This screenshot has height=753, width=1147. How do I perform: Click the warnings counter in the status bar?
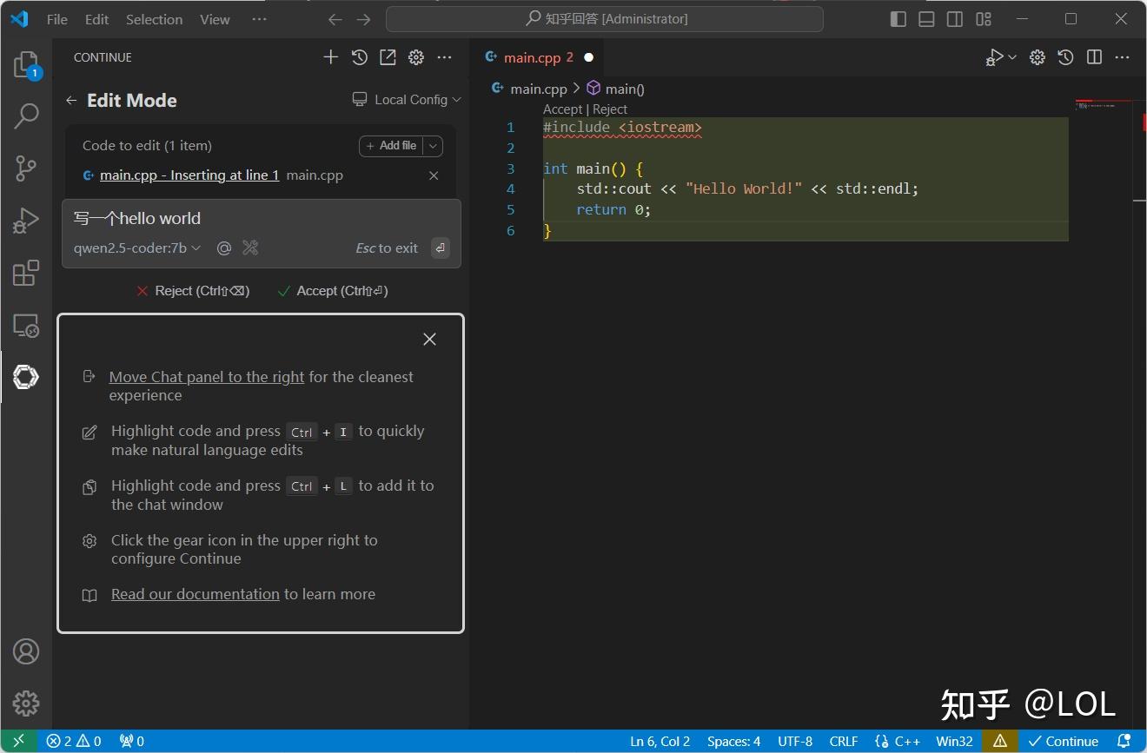(85, 741)
